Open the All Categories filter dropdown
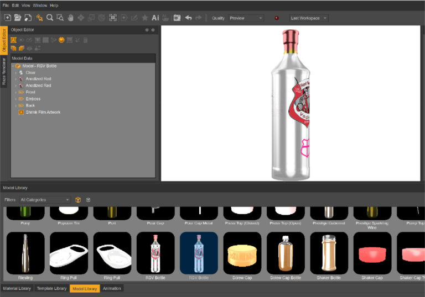The width and height of the screenshot is (425, 297). click(x=45, y=199)
